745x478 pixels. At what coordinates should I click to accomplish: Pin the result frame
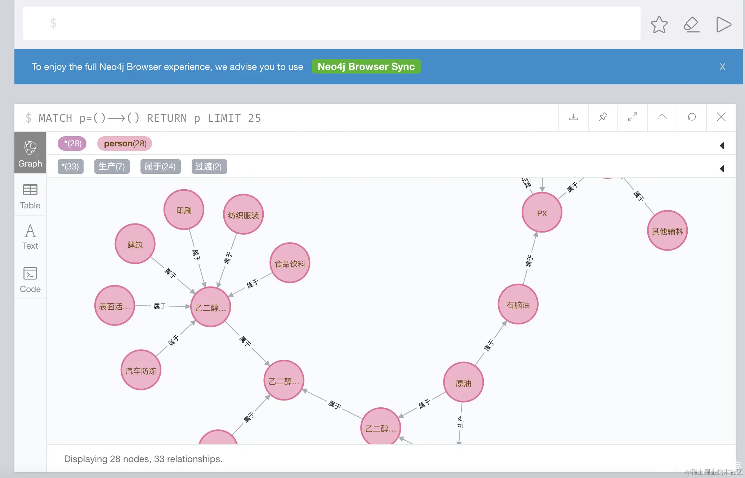pos(603,117)
